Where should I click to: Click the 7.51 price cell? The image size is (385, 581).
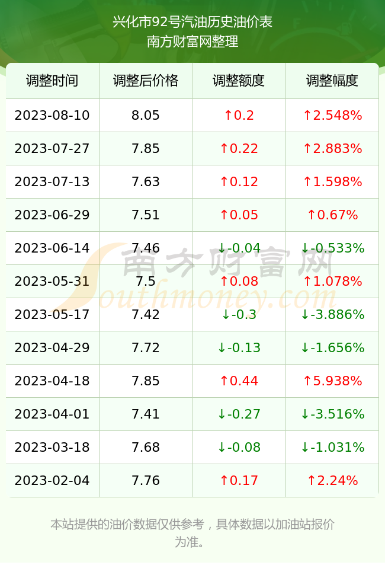(146, 215)
